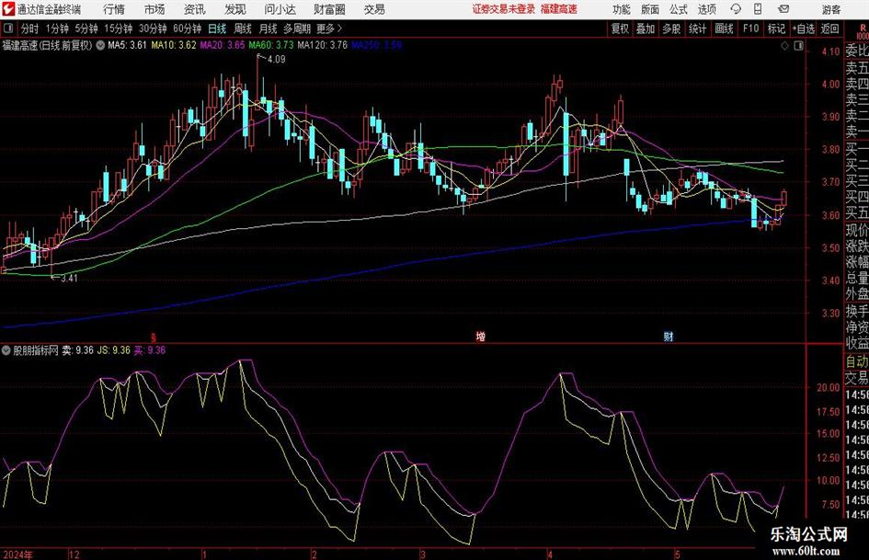Viewport: 869px width, 560px height.
Task: Click the 财 event marker on chart bottom
Action: 669,337
